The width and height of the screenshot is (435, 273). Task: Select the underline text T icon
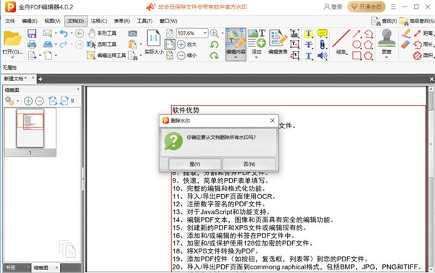(308, 56)
